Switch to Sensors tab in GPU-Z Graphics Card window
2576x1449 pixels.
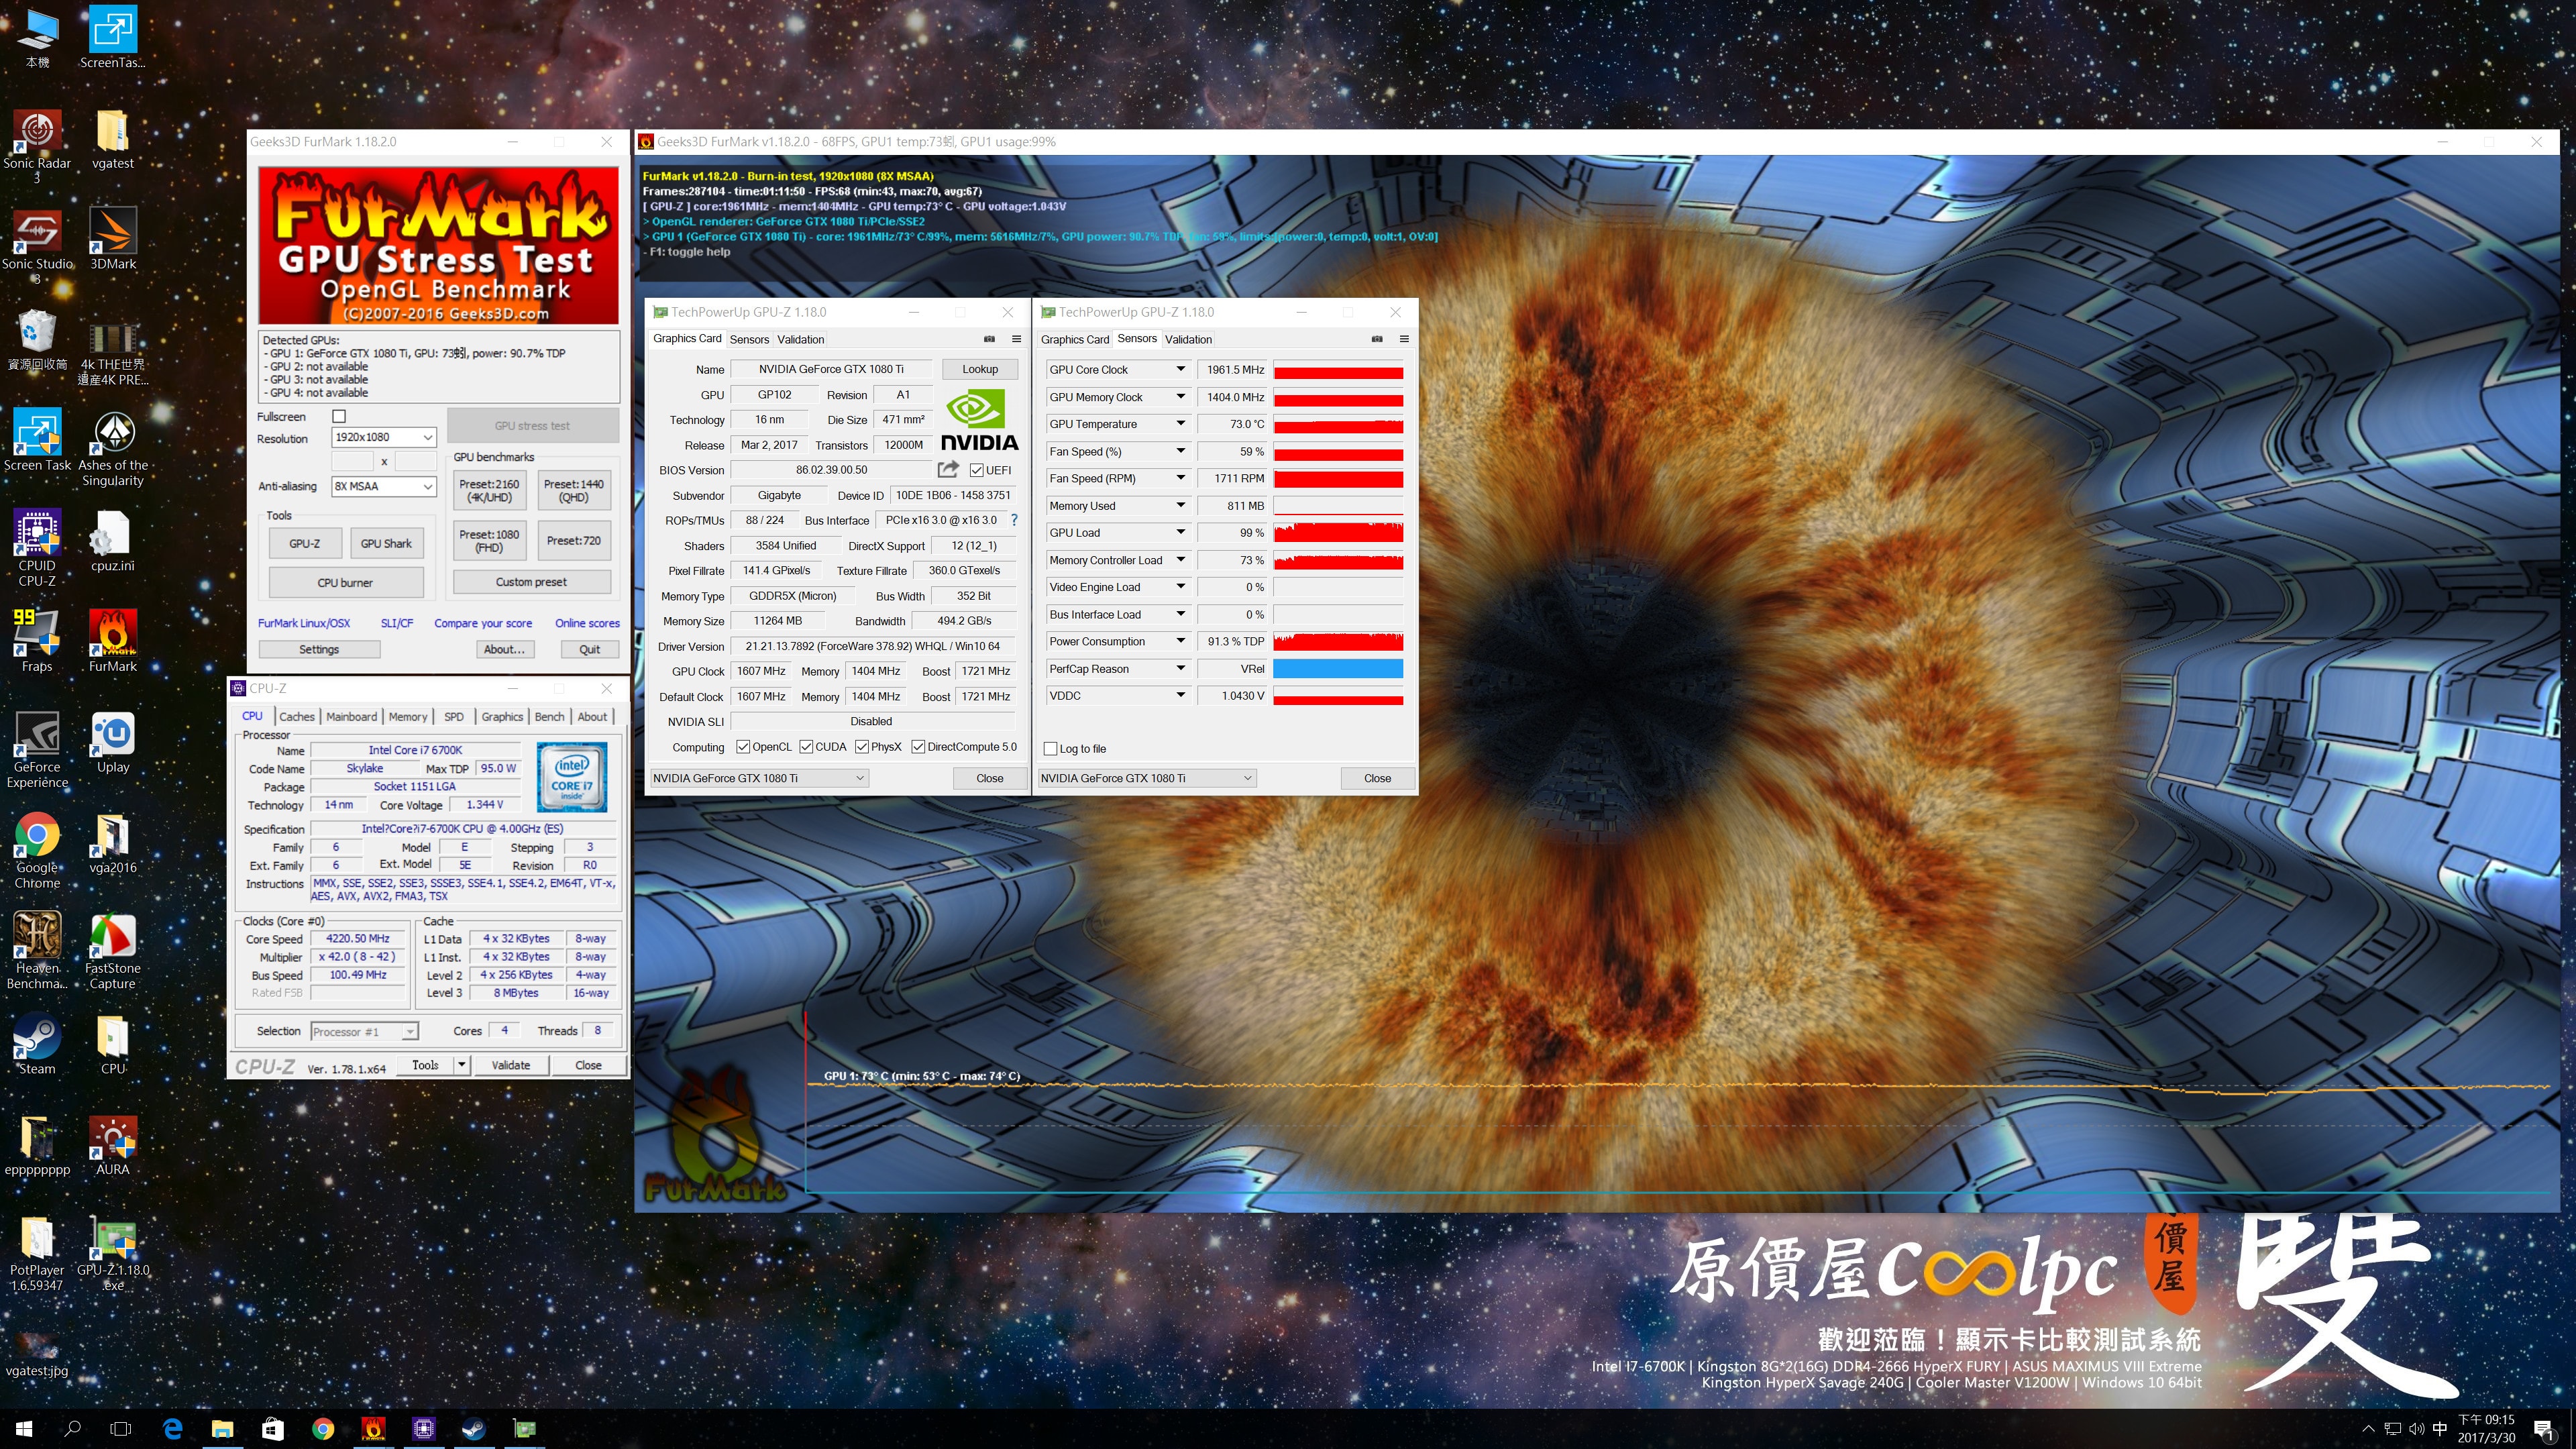click(x=749, y=339)
